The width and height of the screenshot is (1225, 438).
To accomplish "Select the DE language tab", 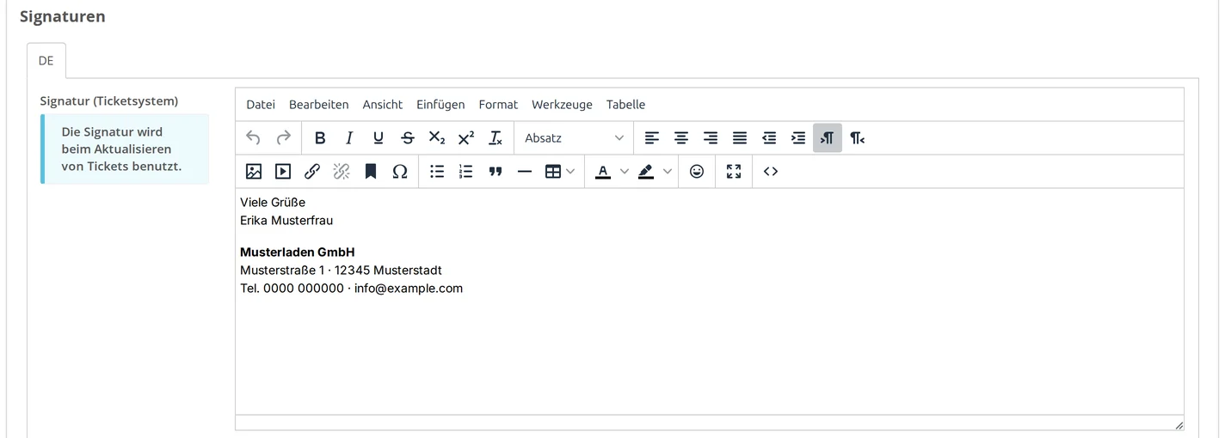I will click(x=46, y=61).
